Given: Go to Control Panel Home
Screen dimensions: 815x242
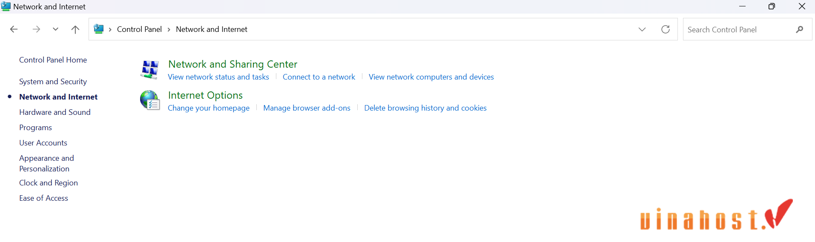Looking at the screenshot, I should click(53, 60).
